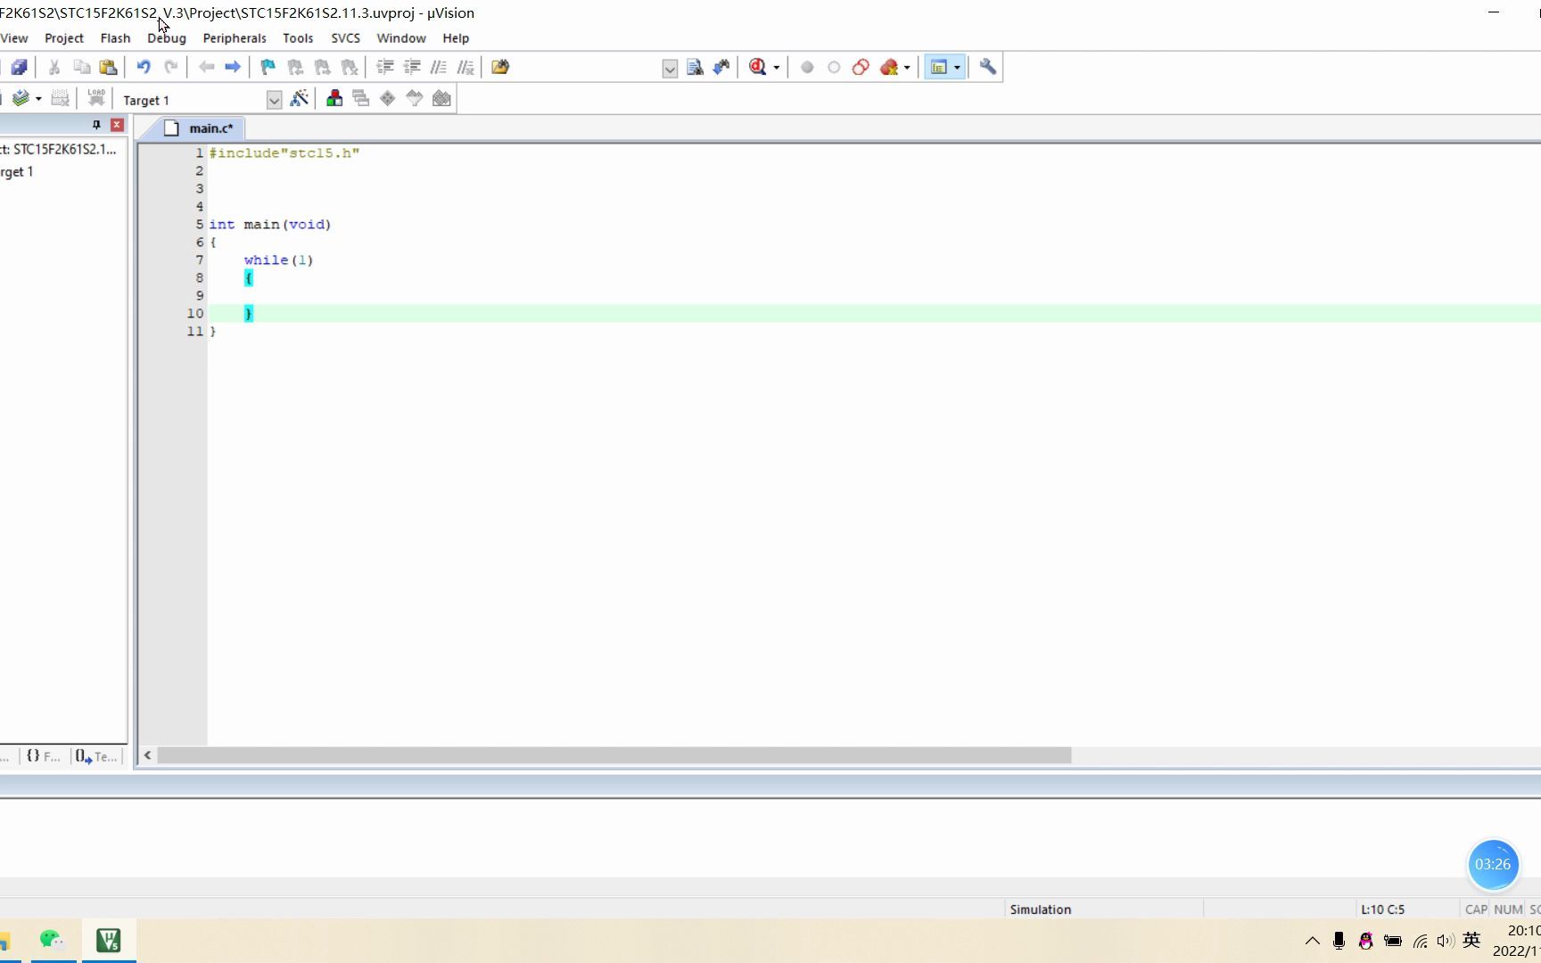Open the Peripherals menu
The width and height of the screenshot is (1541, 963).
tap(235, 38)
